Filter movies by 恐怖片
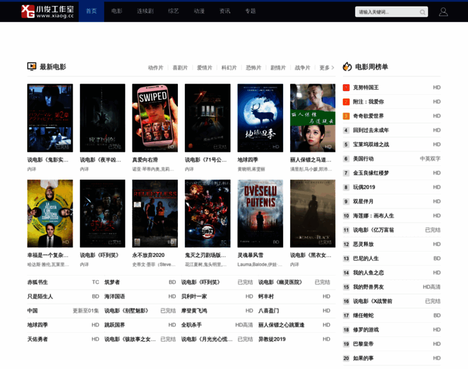The height and width of the screenshot is (369, 468). click(254, 68)
